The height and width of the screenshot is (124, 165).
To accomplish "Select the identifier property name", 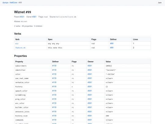I will point(20,70).
